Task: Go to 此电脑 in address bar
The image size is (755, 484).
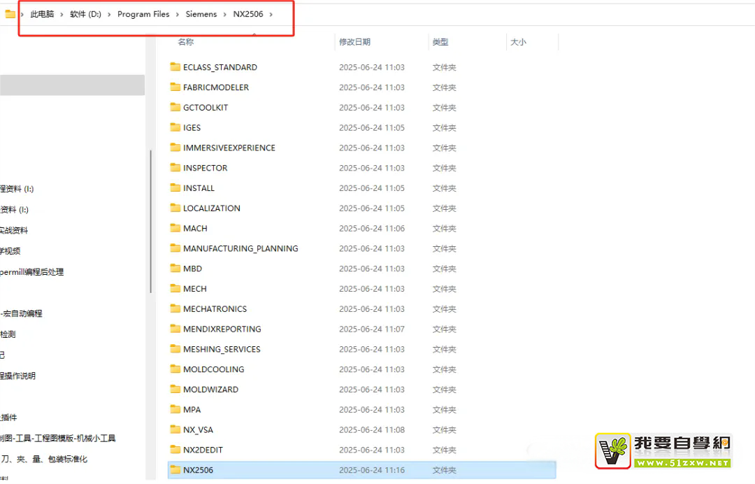Action: (42, 14)
